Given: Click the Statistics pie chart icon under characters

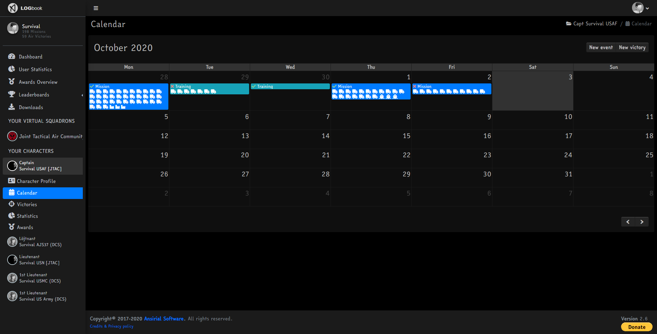Looking at the screenshot, I should coord(12,216).
